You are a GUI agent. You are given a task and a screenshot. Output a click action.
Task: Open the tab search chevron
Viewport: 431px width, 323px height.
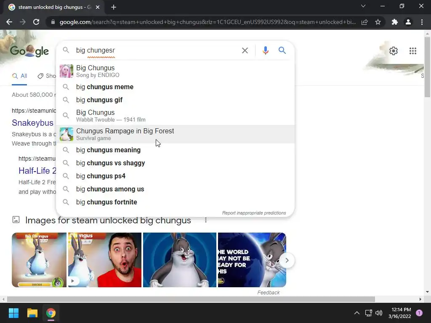coord(363,6)
